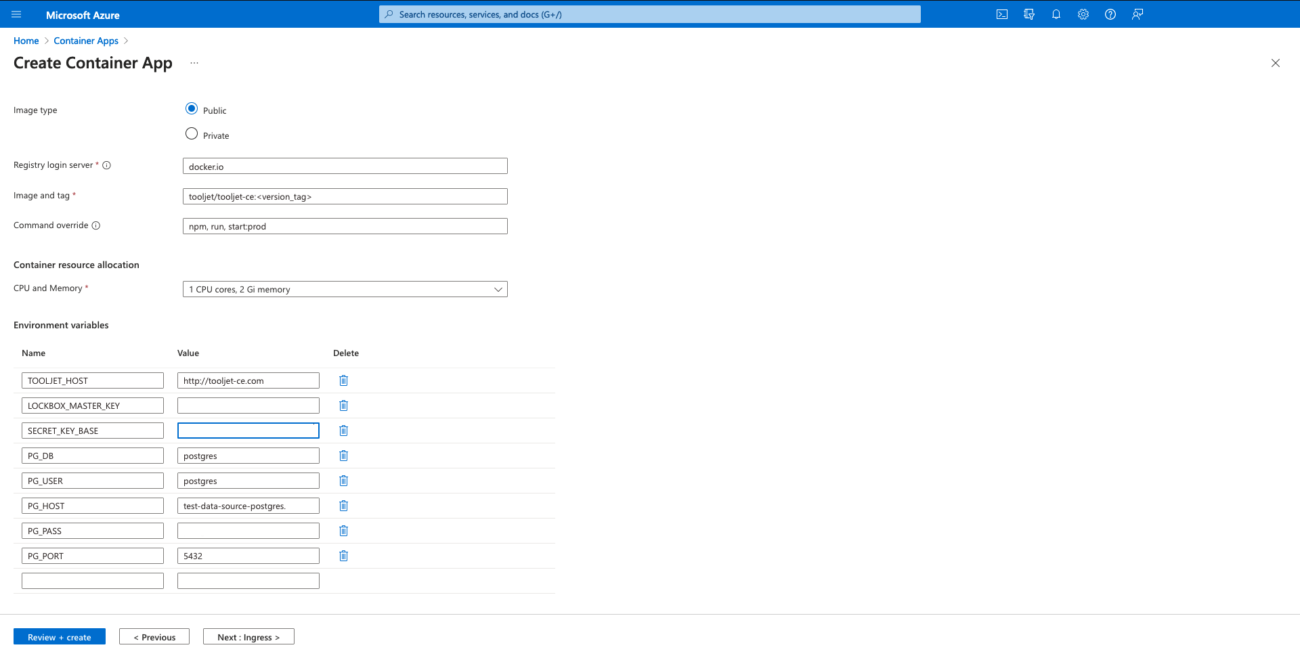Open the Help question mark icon
The height and width of the screenshot is (658, 1300).
coord(1110,14)
